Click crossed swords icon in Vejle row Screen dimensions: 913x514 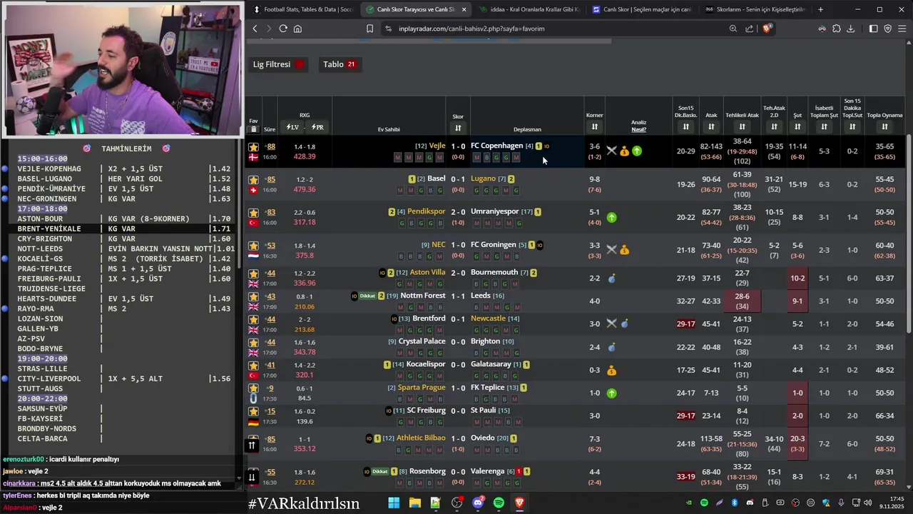click(x=611, y=151)
